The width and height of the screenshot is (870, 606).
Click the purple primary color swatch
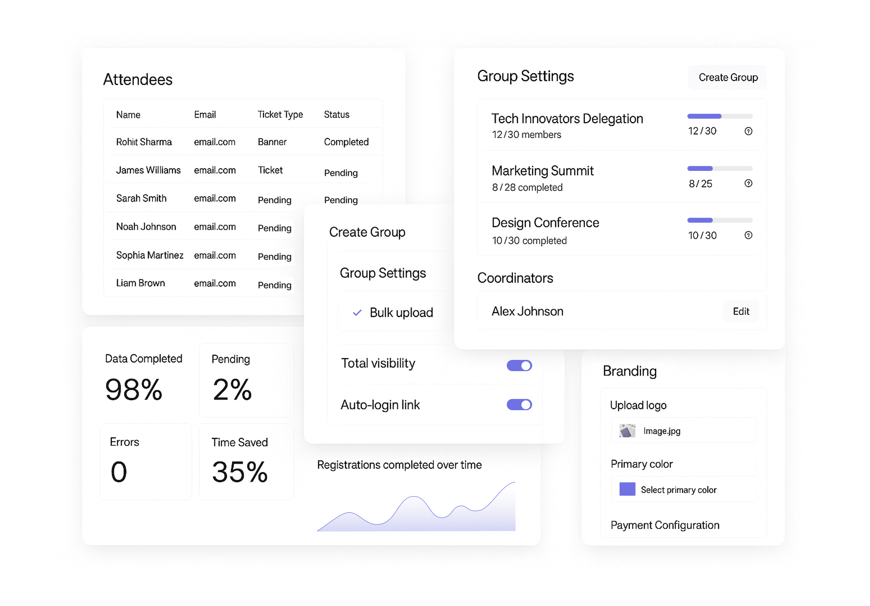(x=627, y=489)
